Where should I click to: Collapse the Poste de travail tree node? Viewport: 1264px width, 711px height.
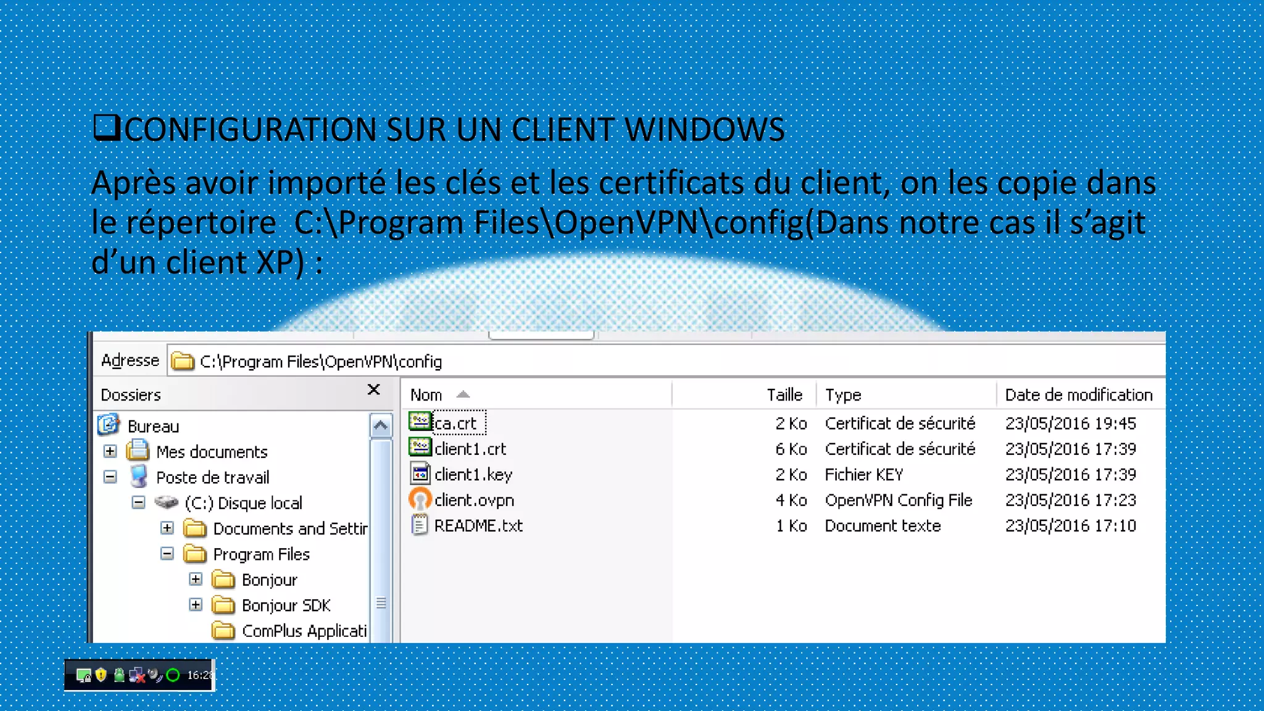(x=110, y=476)
